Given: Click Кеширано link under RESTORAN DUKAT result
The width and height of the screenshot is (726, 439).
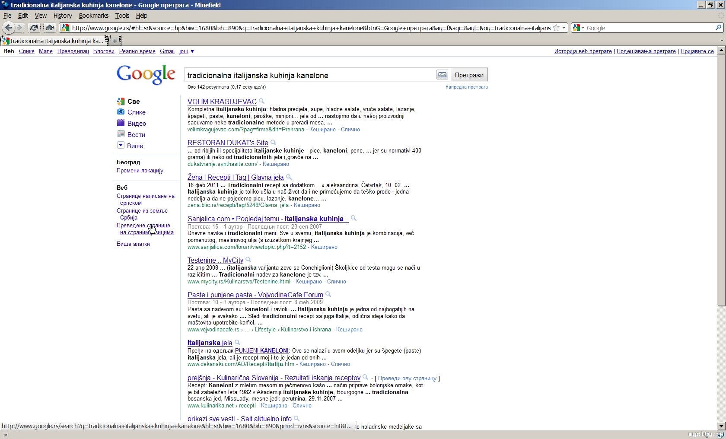Looking at the screenshot, I should point(276,164).
